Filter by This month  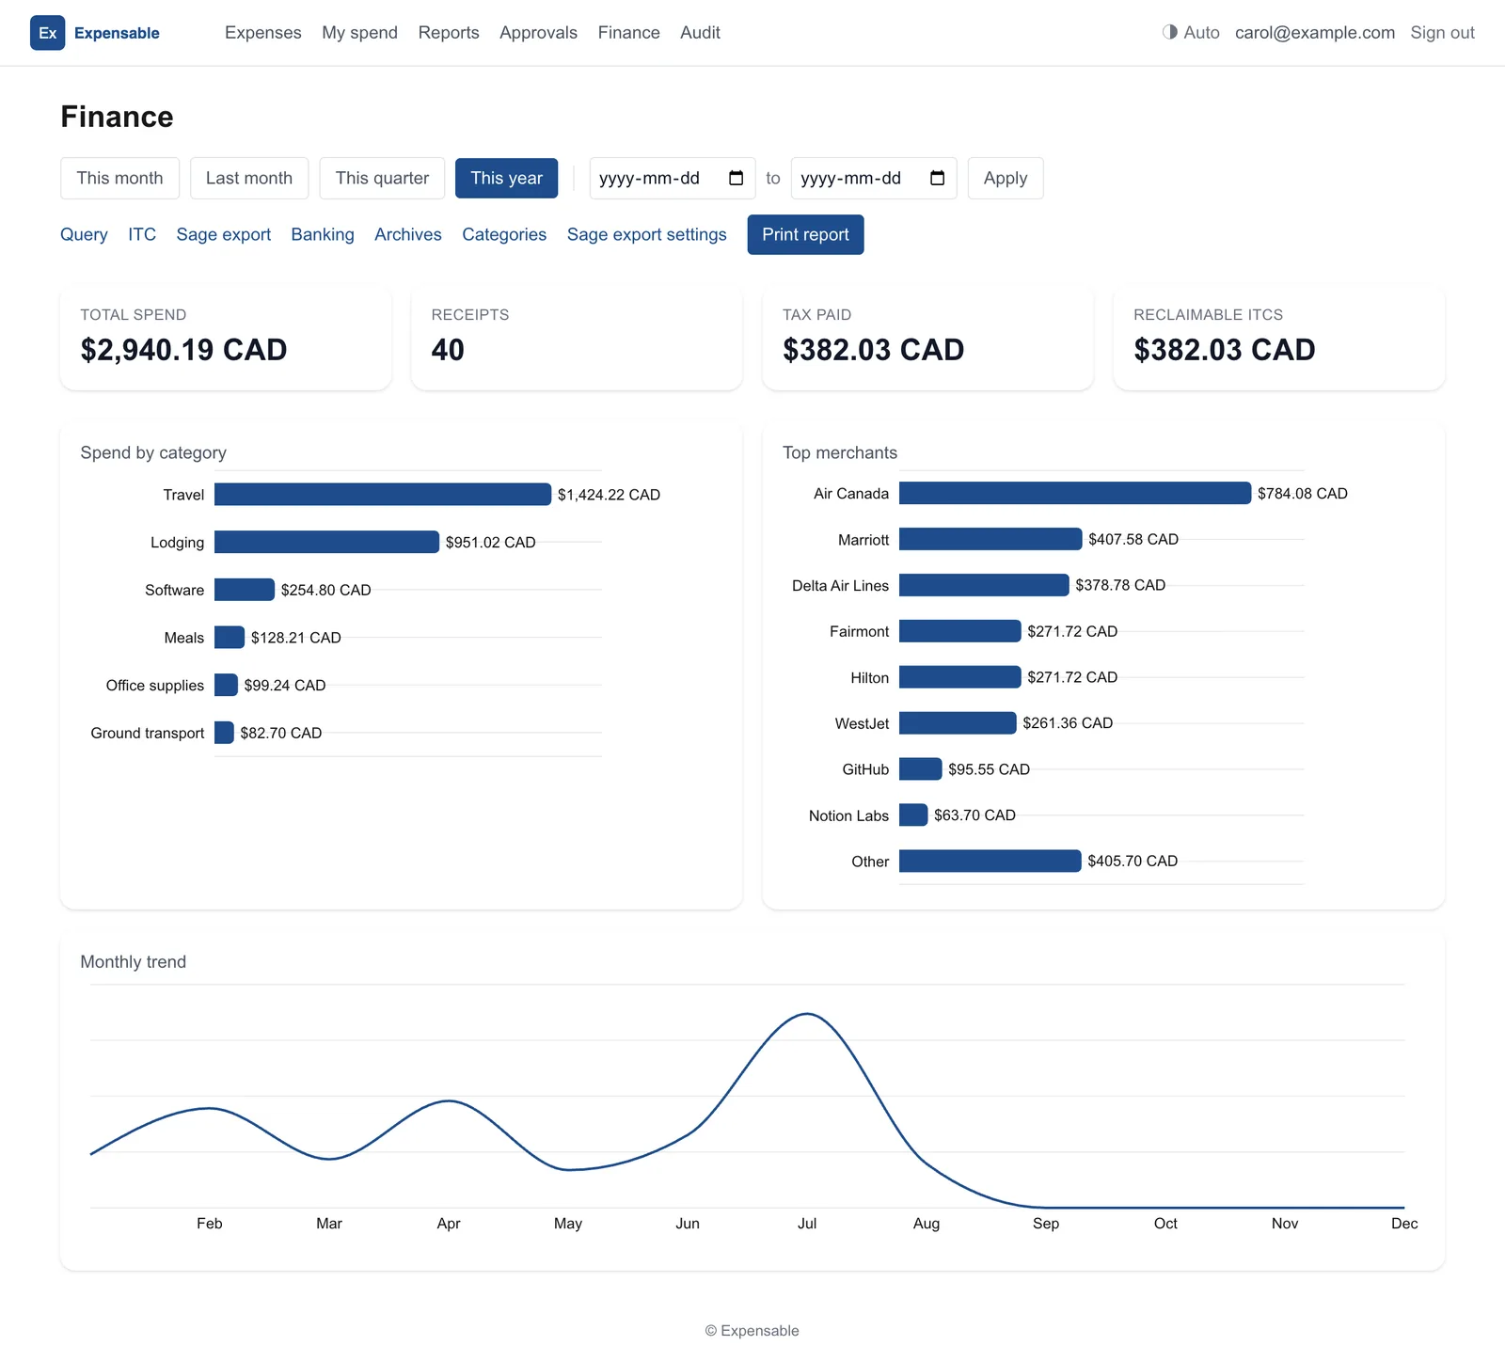coord(119,178)
